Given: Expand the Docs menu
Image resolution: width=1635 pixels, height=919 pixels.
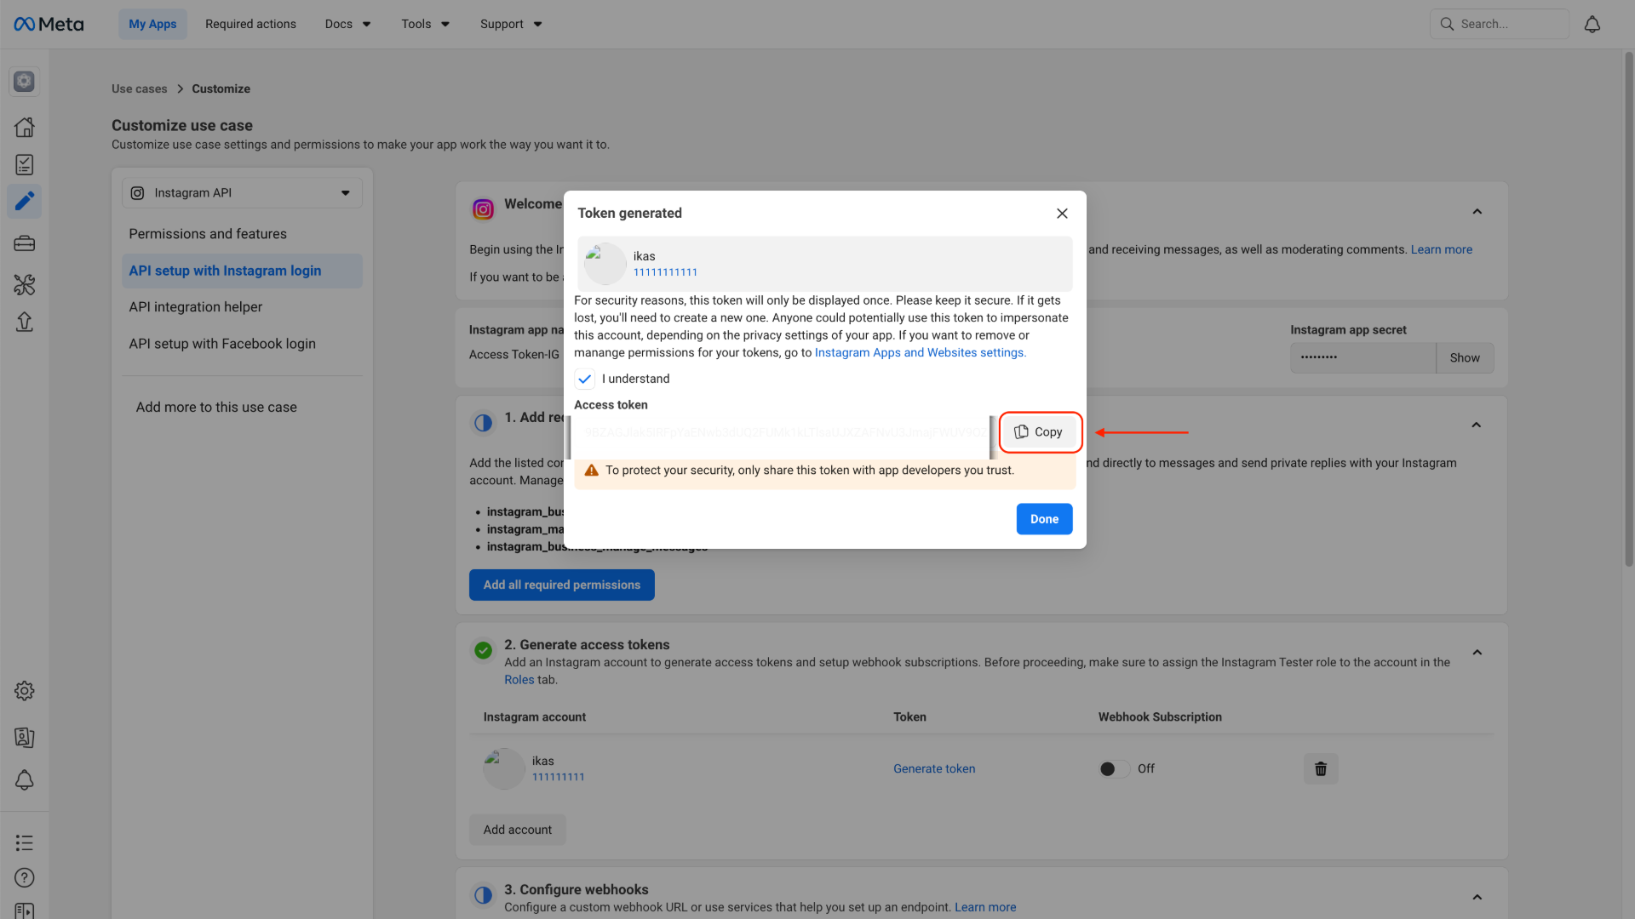Looking at the screenshot, I should pos(347,24).
